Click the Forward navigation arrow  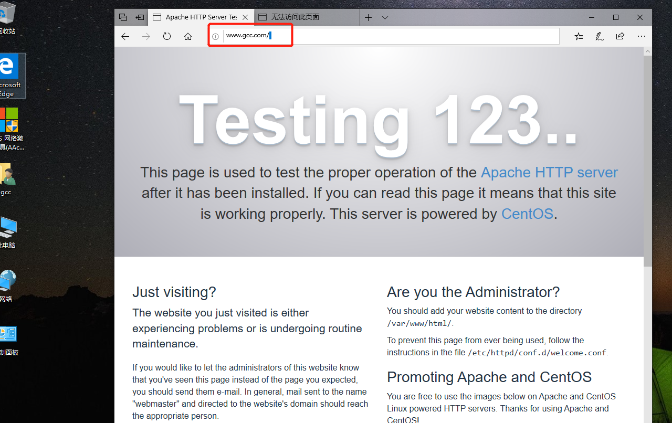pos(146,36)
